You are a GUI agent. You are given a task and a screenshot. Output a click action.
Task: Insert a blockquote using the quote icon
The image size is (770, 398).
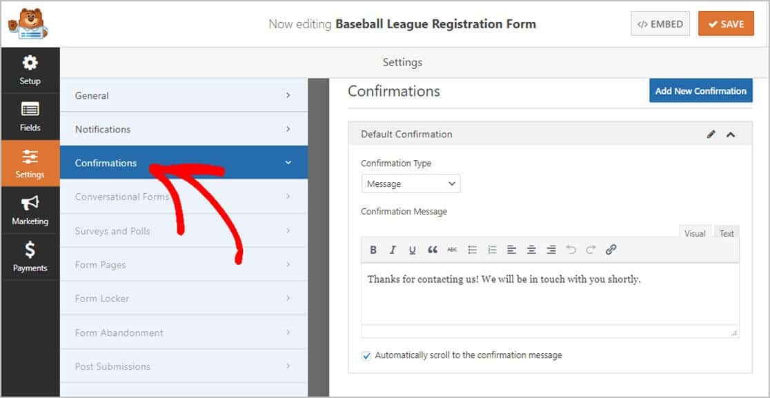click(433, 250)
